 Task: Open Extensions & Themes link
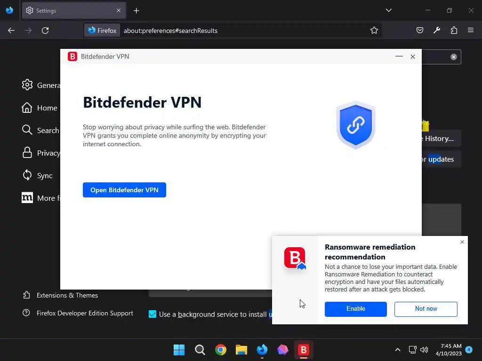coord(61,295)
